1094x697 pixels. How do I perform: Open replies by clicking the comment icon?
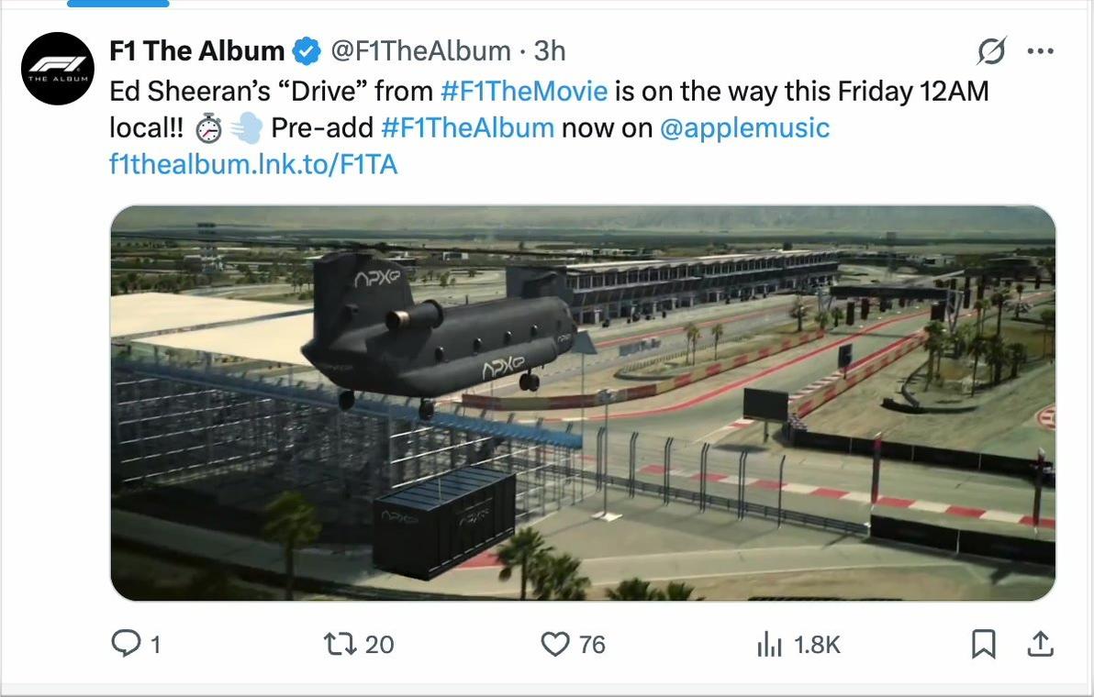(127, 644)
